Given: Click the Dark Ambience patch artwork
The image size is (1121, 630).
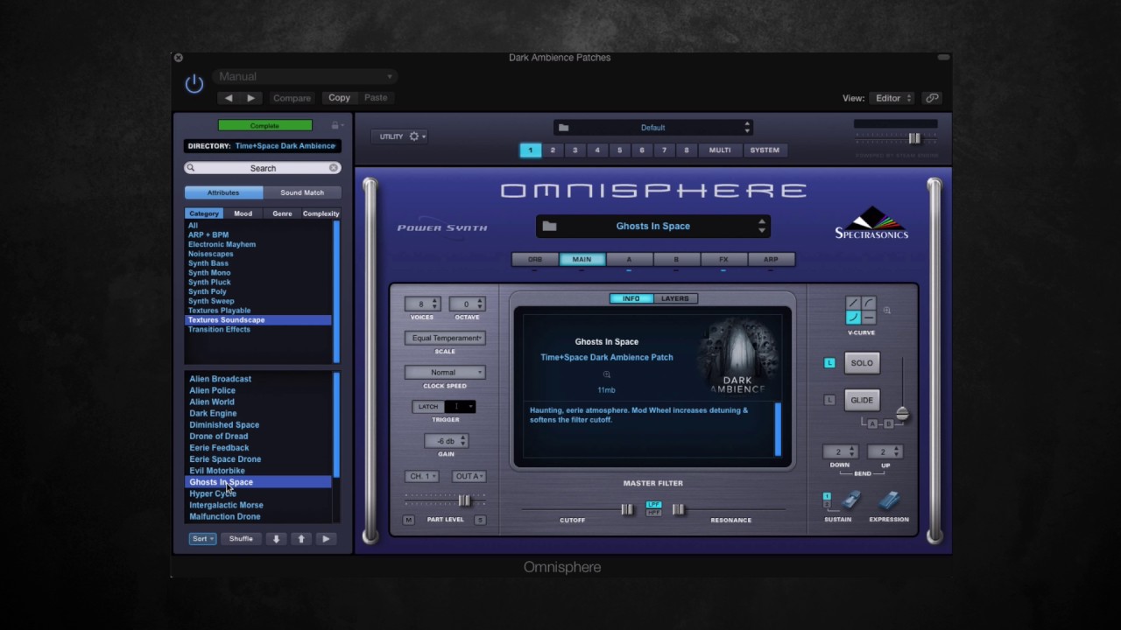Looking at the screenshot, I should click(x=737, y=355).
